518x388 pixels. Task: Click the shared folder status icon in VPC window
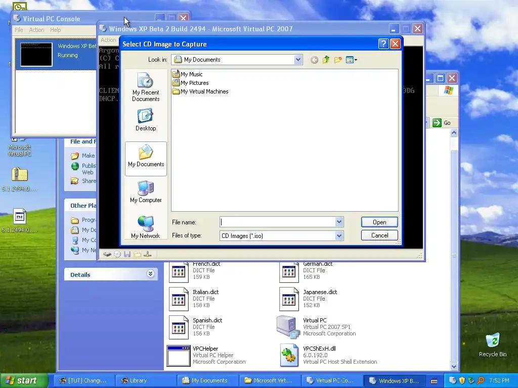[x=138, y=254]
